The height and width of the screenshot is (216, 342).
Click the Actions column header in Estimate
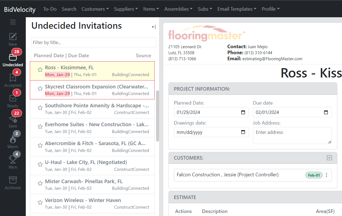[183, 211]
